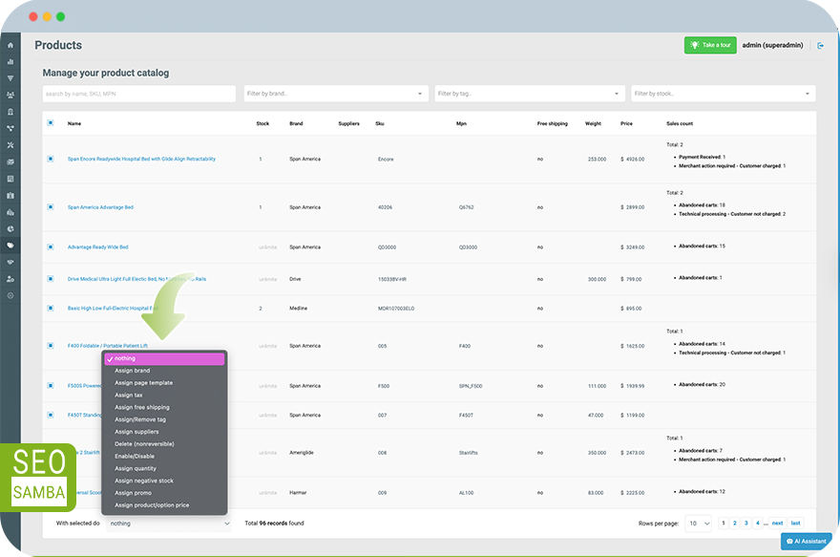
Task: Toggle checkbox for the F450T row
Action: (51, 415)
